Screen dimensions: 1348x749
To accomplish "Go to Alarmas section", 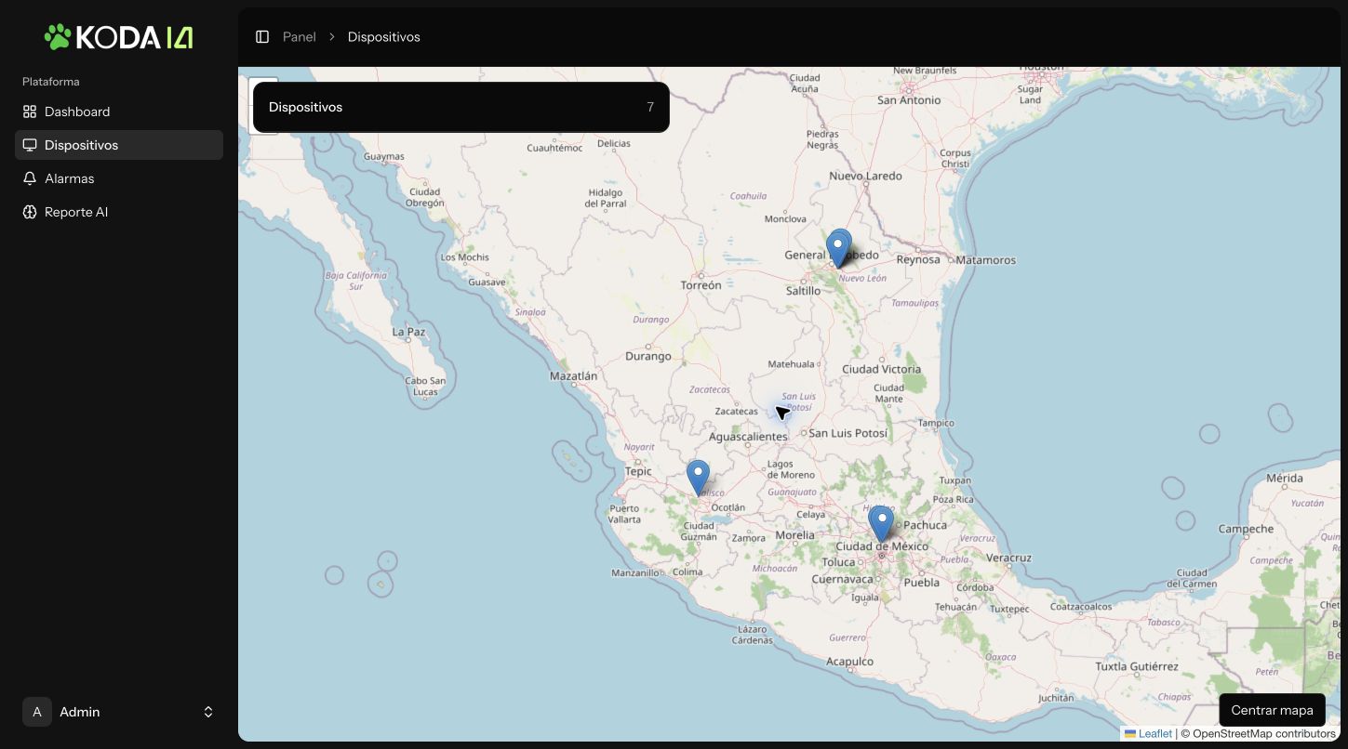I will [119, 178].
